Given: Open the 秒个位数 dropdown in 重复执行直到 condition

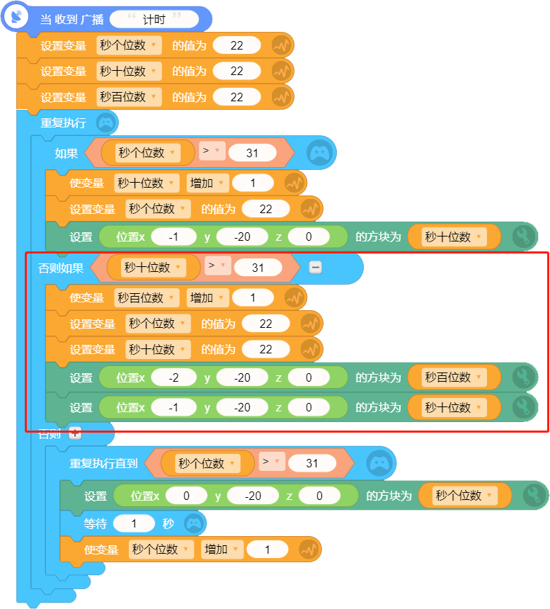Looking at the screenshot, I should click(x=207, y=463).
